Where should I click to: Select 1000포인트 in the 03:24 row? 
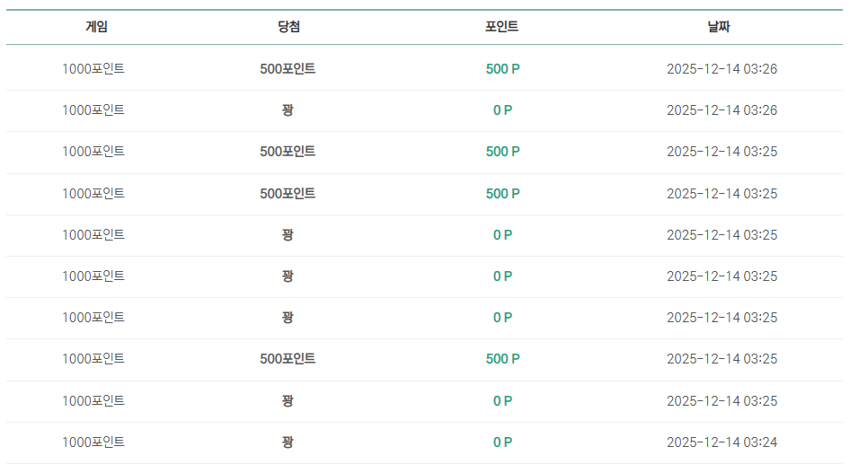point(93,442)
